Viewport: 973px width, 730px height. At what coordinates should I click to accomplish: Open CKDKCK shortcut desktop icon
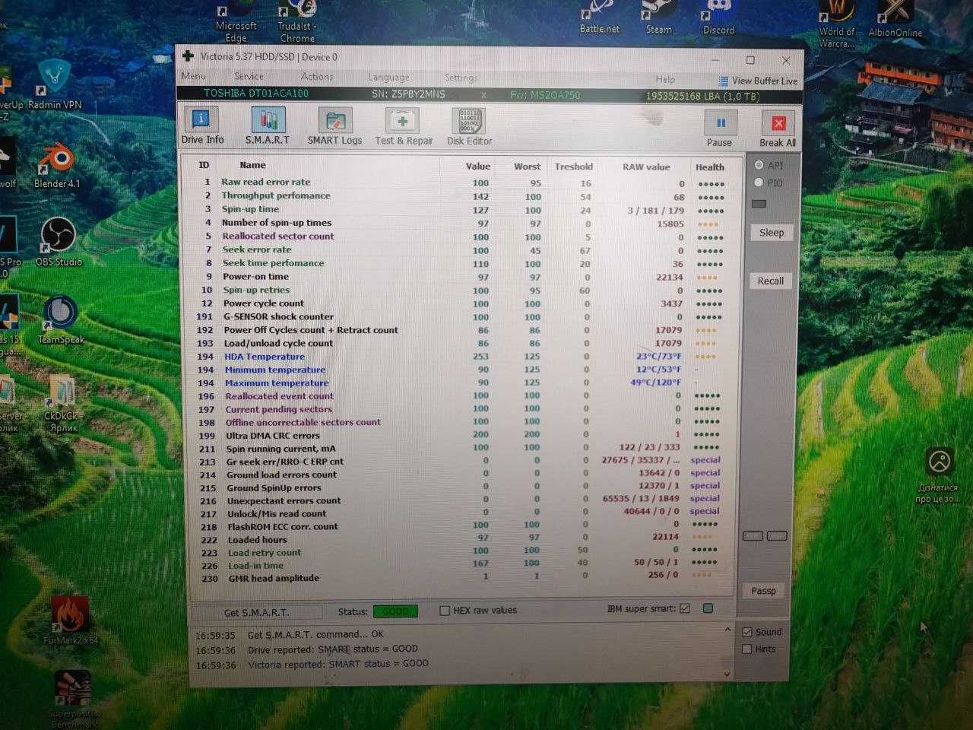point(62,405)
